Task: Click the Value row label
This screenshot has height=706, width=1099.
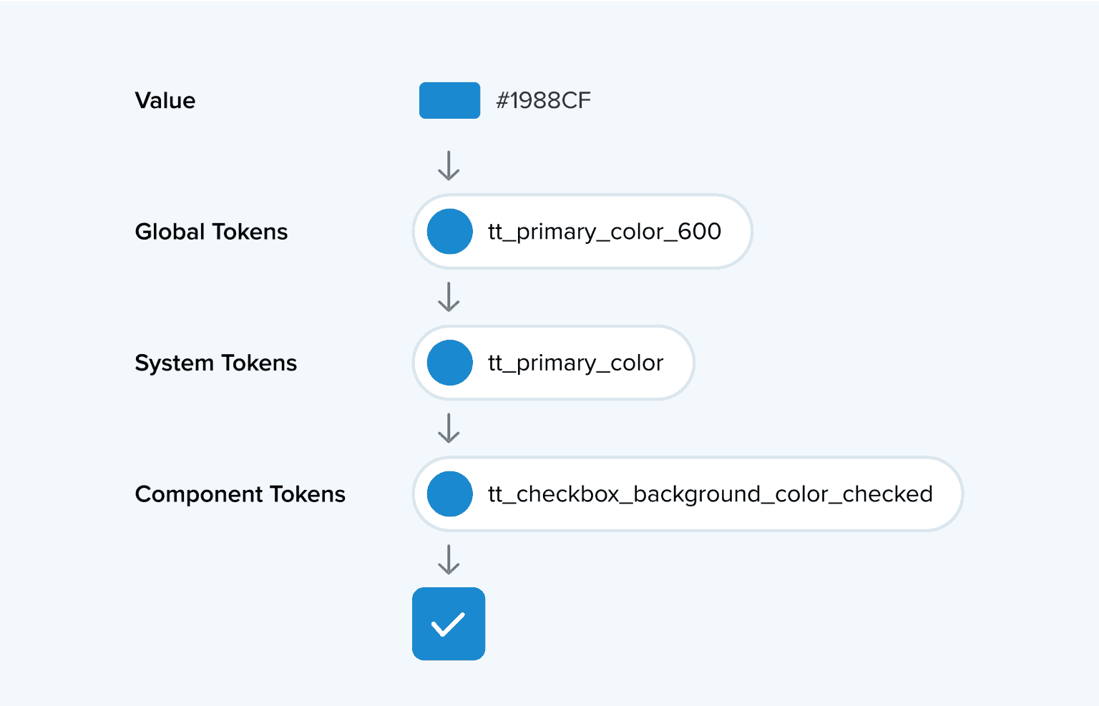Action: point(165,100)
